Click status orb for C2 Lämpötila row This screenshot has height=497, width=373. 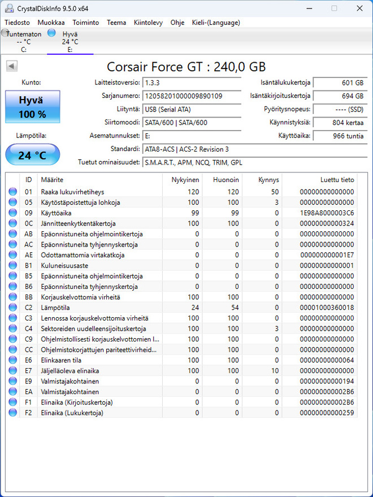click(12, 307)
